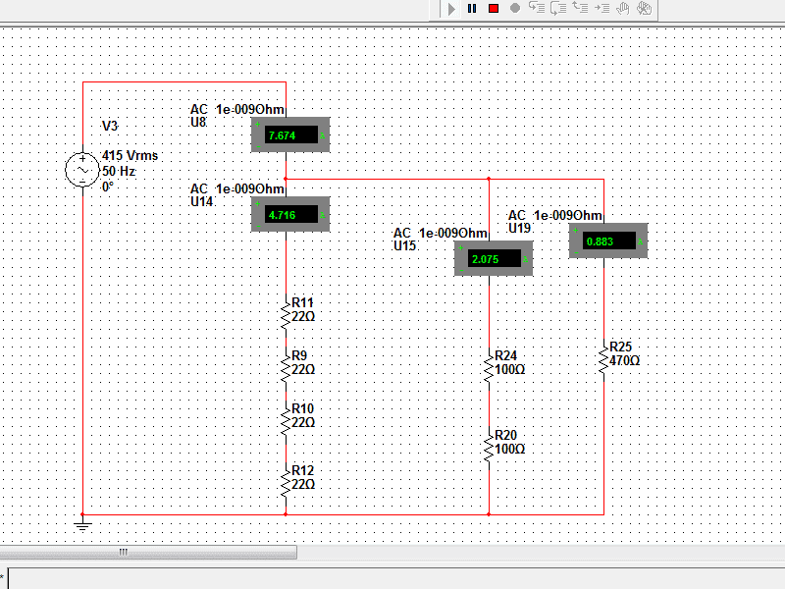Click the Run simulation play button
Screen dimensions: 785x589
coord(451,9)
